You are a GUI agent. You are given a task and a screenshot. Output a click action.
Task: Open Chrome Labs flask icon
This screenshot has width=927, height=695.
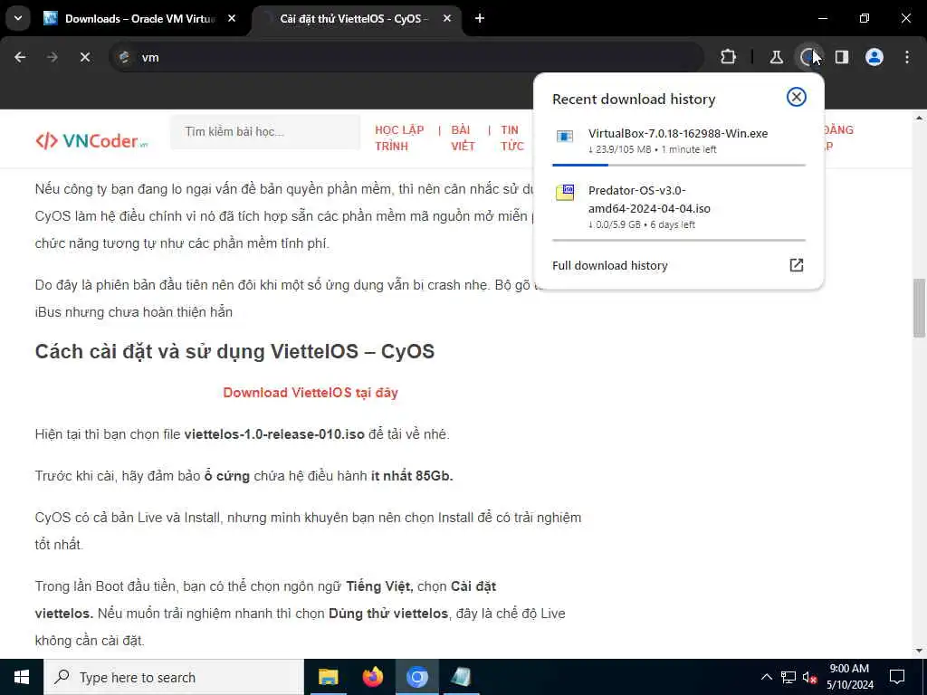pyautogui.click(x=776, y=57)
